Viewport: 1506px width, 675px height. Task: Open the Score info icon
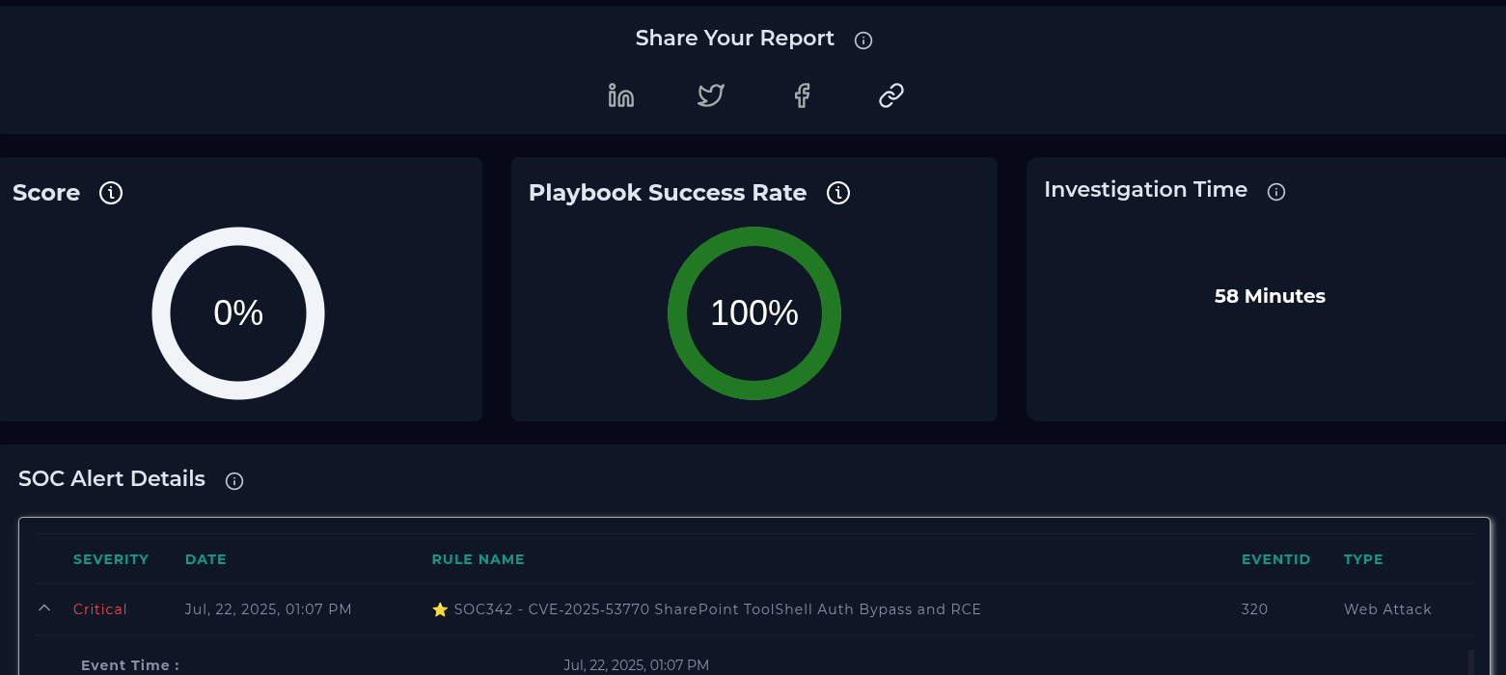click(111, 193)
